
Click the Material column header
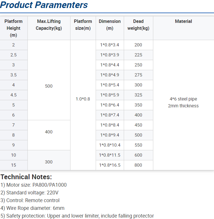[x=183, y=21]
